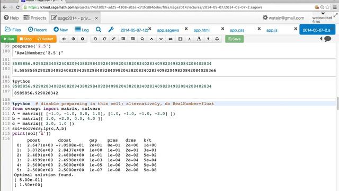Screen dimensions: 339x191
Task: Click the browser address bar URL
Action: (145, 7)
